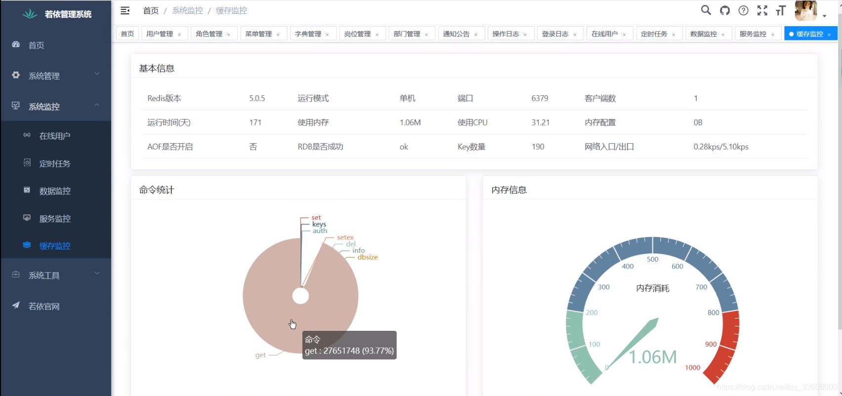Click the 'dbsize' label on pie chart

[368, 257]
